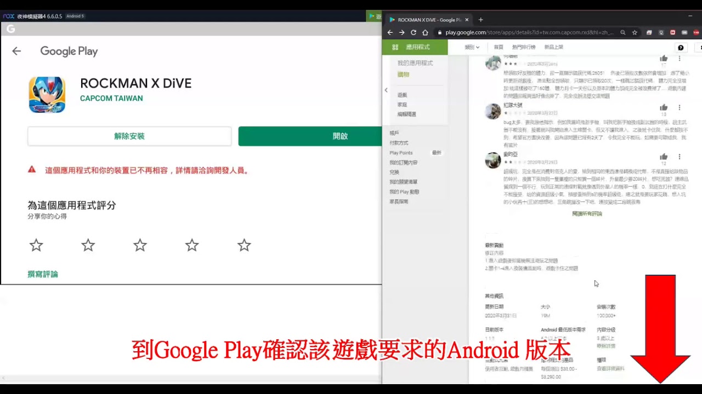
Task: Open more options for 紅隊大號's review
Action: click(680, 108)
